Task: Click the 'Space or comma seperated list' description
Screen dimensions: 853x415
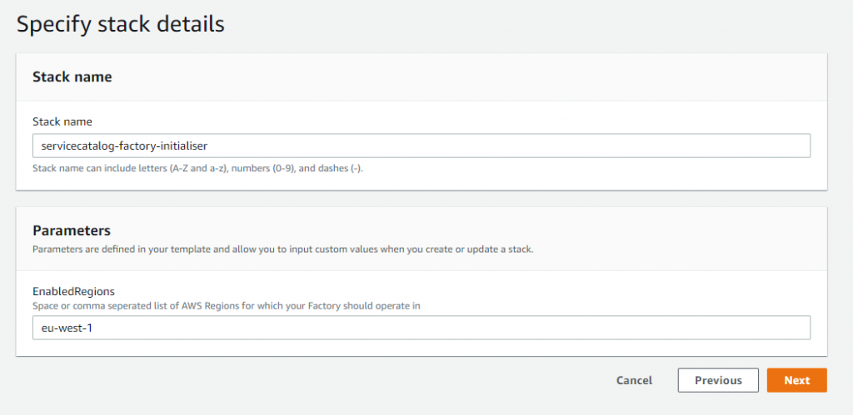Action: click(x=227, y=306)
